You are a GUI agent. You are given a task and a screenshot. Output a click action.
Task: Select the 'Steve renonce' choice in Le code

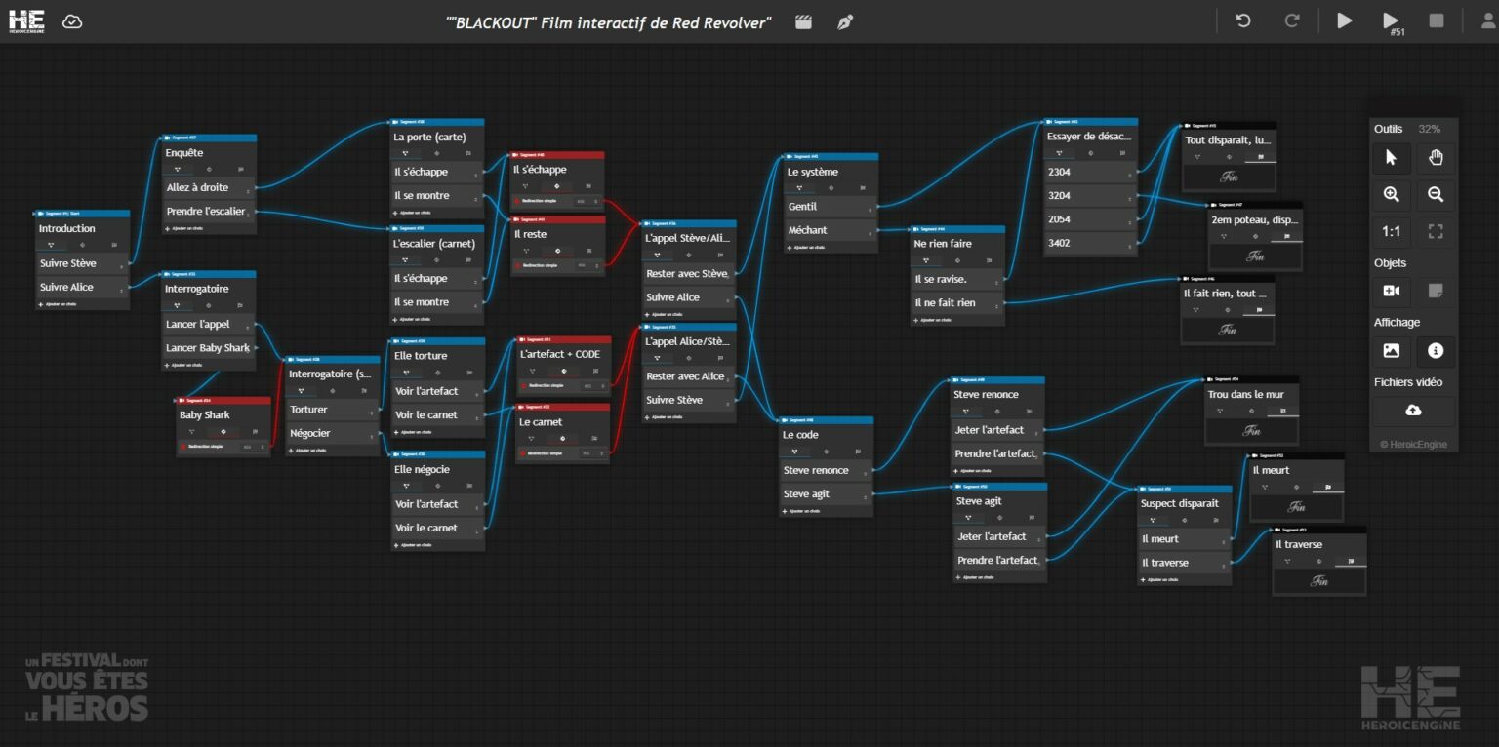pos(827,470)
